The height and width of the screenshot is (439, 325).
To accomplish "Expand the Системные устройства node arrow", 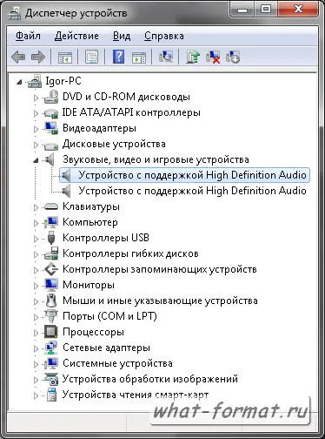I will 36,364.
